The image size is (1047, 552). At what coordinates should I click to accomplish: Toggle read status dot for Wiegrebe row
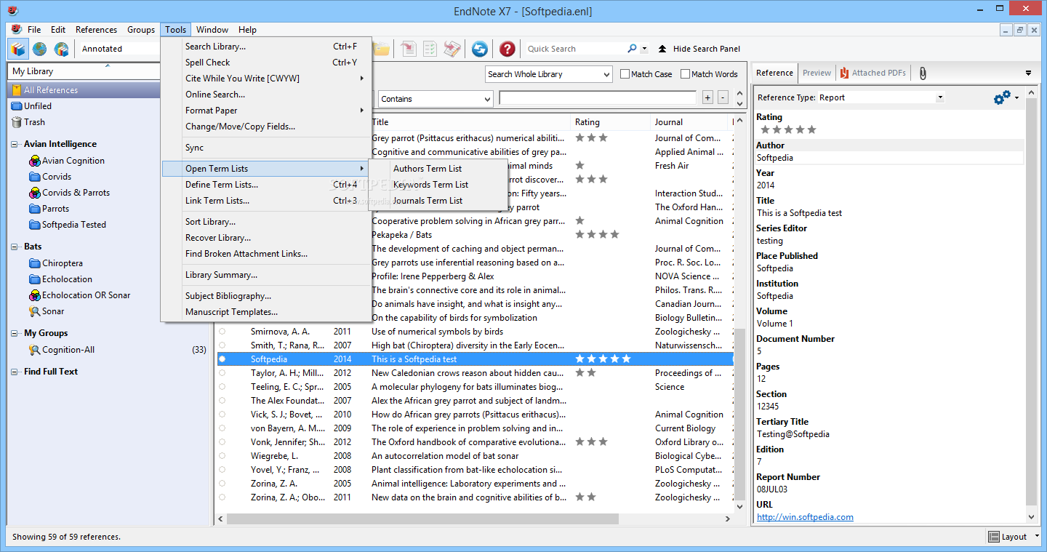pos(222,456)
